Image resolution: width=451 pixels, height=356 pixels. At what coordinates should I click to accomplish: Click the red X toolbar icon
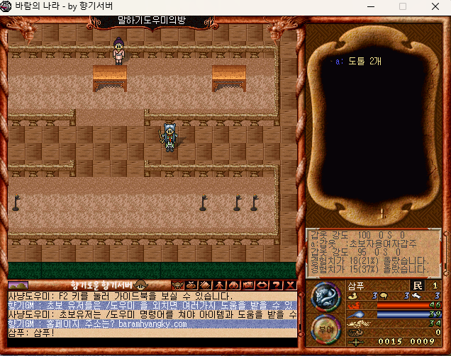[x=290, y=285]
